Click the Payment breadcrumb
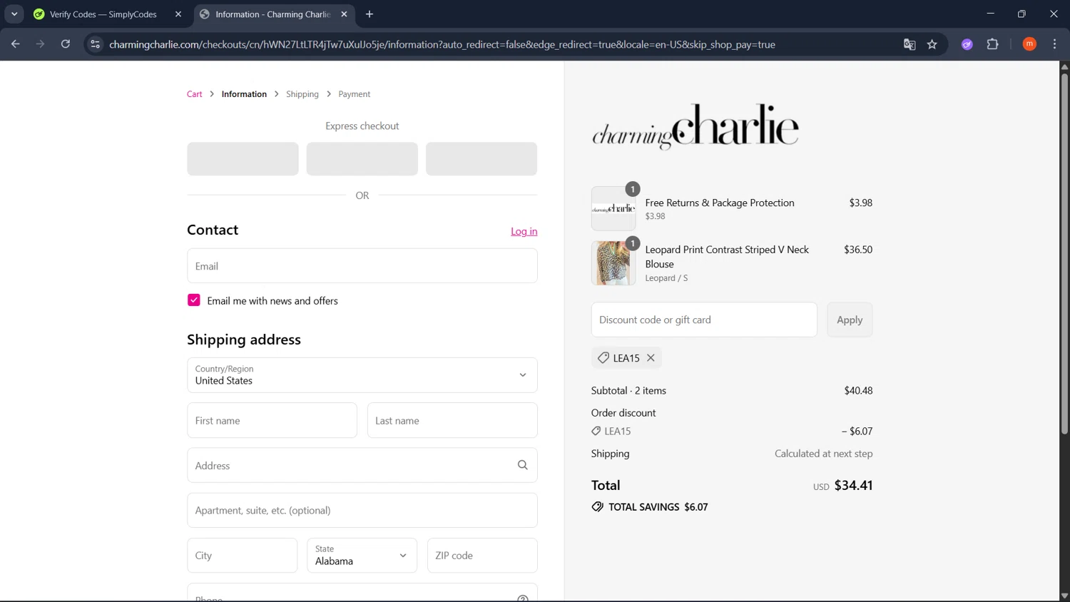Viewport: 1070px width, 602px height. (x=355, y=94)
